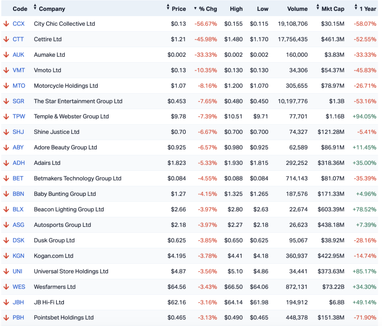
Task: Click the red arrow icon next to SHJ
Action: pos(6,132)
